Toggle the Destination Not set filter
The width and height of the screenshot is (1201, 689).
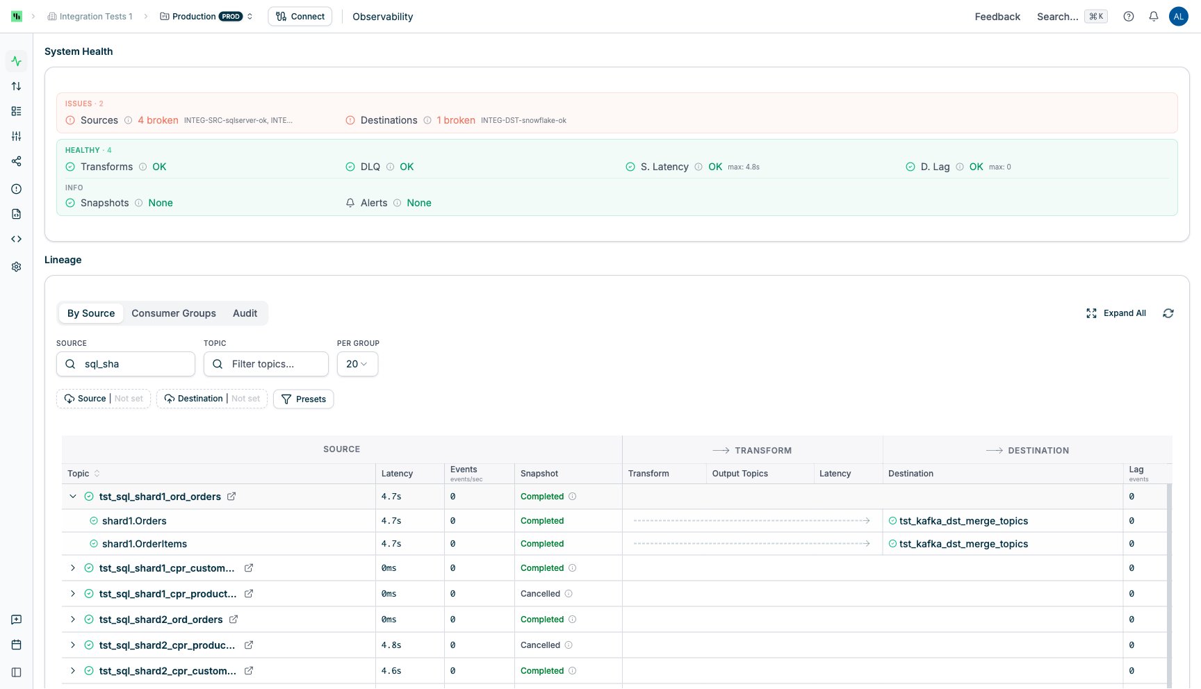(x=212, y=399)
